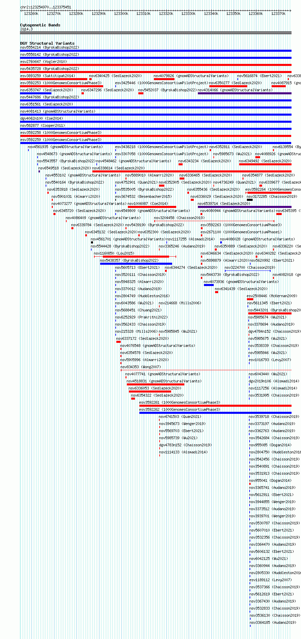Open nsv6042125 (Wu2021) variant
Screen dimensions: 301x639
click(269, 559)
